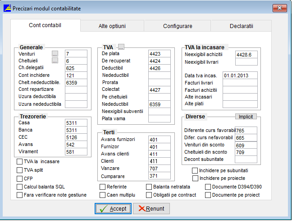Viewport: 292px width, 221px height.
Task: Open the Configurare tab
Action: tap(177, 26)
